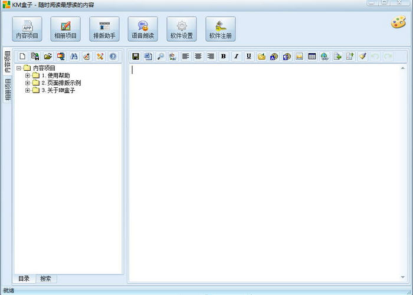Open the 相册项目 main toolbar button
This screenshot has width=413, height=295.
click(65, 29)
